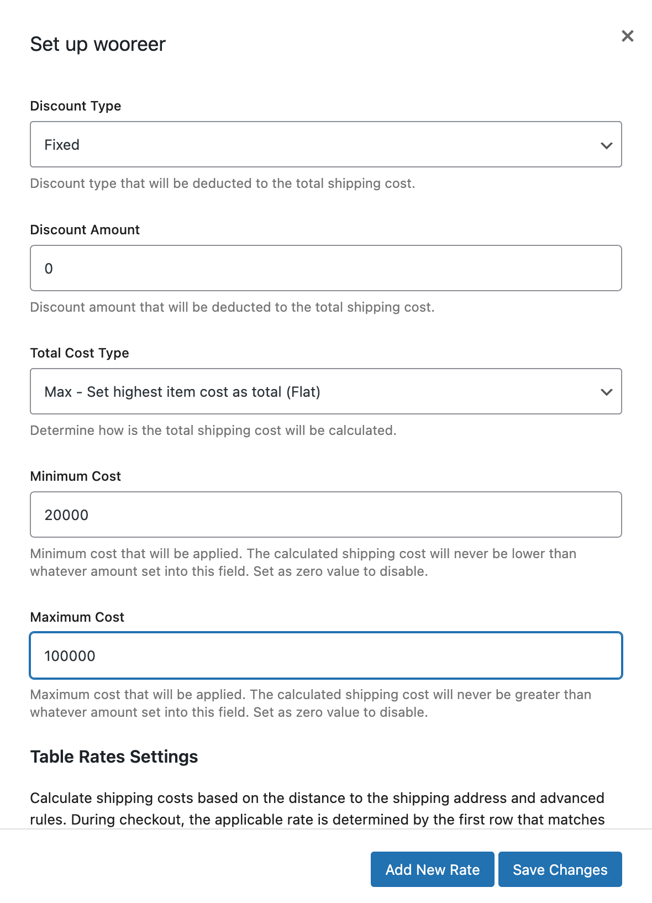Click the Discount Amount field label
Image resolution: width=652 pixels, height=903 pixels.
[85, 230]
